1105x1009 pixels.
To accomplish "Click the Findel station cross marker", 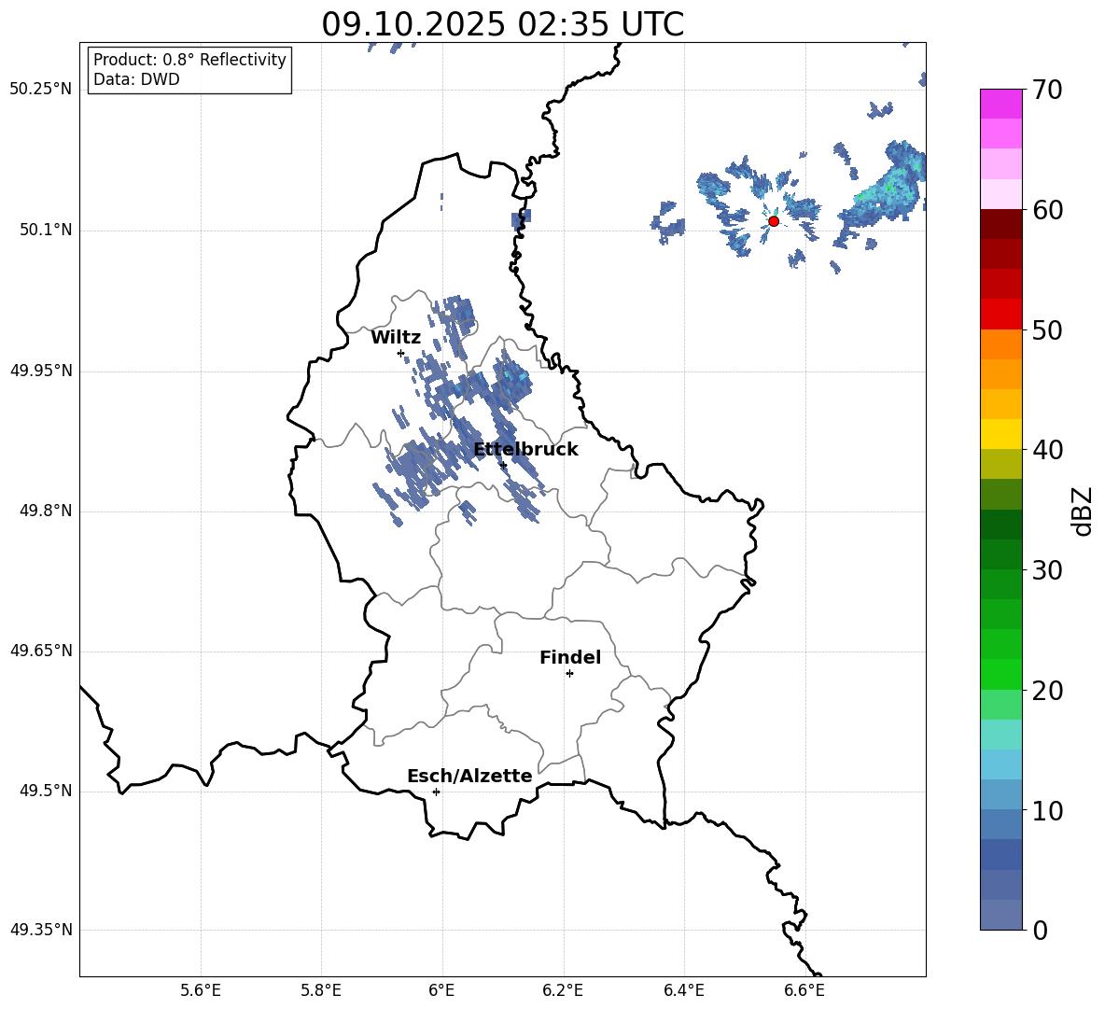I will [x=569, y=674].
